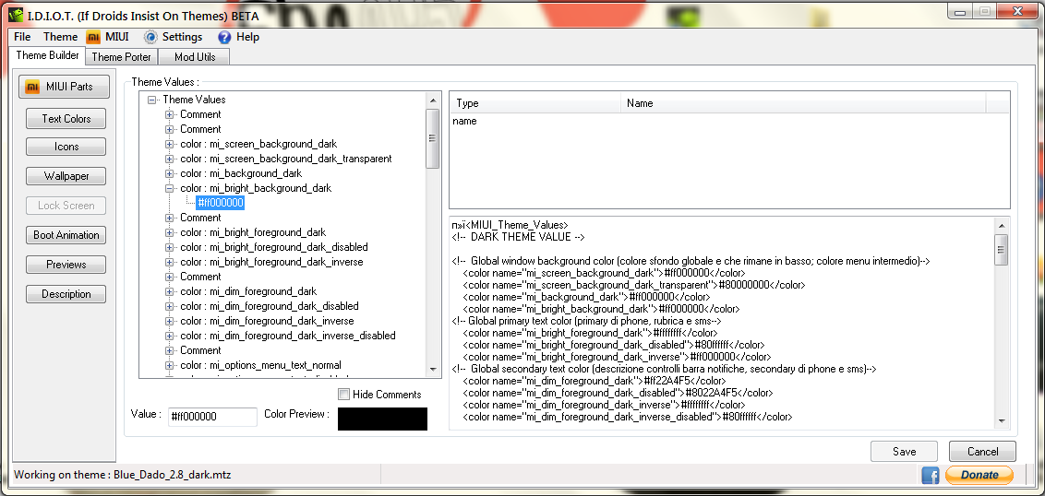Select the #ff000000 tree value

coord(221,203)
